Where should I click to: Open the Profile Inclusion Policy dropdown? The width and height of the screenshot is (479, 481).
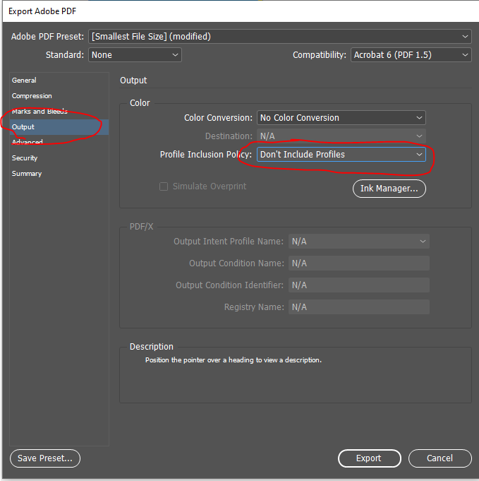[341, 154]
